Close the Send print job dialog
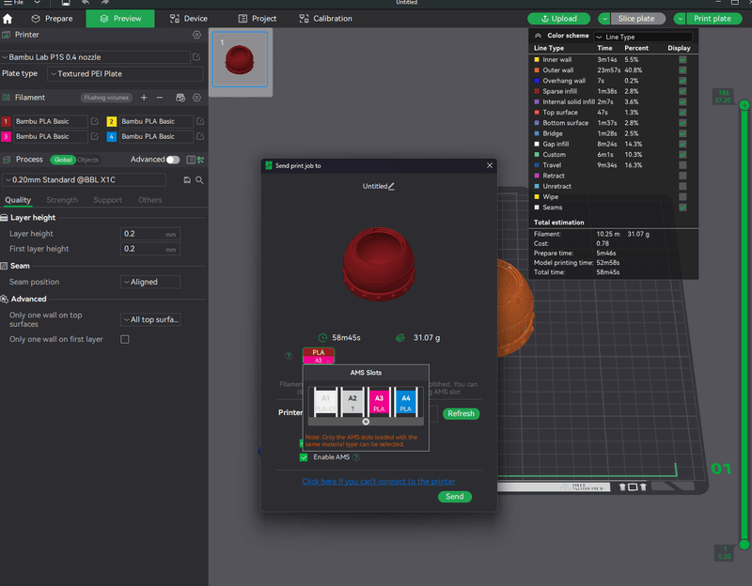This screenshot has height=586, width=752. [490, 165]
